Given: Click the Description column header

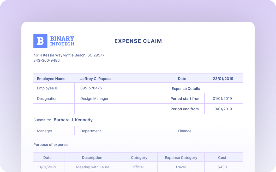Looking at the screenshot, I should [x=92, y=158].
